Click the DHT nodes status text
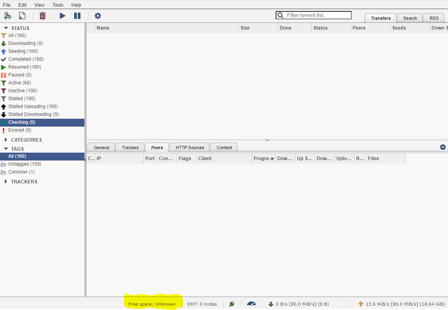Viewport: 448px width, 310px height. [202, 304]
